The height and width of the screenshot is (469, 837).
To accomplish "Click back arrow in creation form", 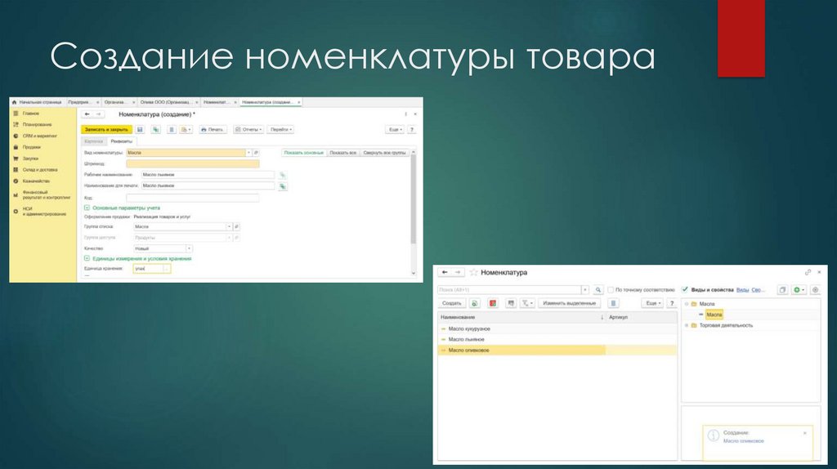I will click(x=87, y=114).
